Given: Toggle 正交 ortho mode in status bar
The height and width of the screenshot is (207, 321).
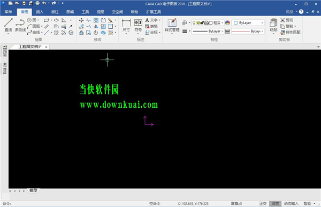Looking at the screenshot, I should coord(263,203).
